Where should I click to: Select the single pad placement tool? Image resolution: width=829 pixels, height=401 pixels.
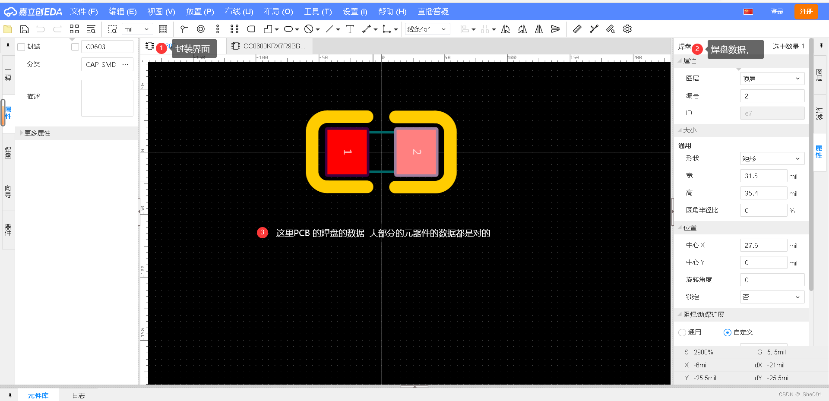(x=201, y=29)
